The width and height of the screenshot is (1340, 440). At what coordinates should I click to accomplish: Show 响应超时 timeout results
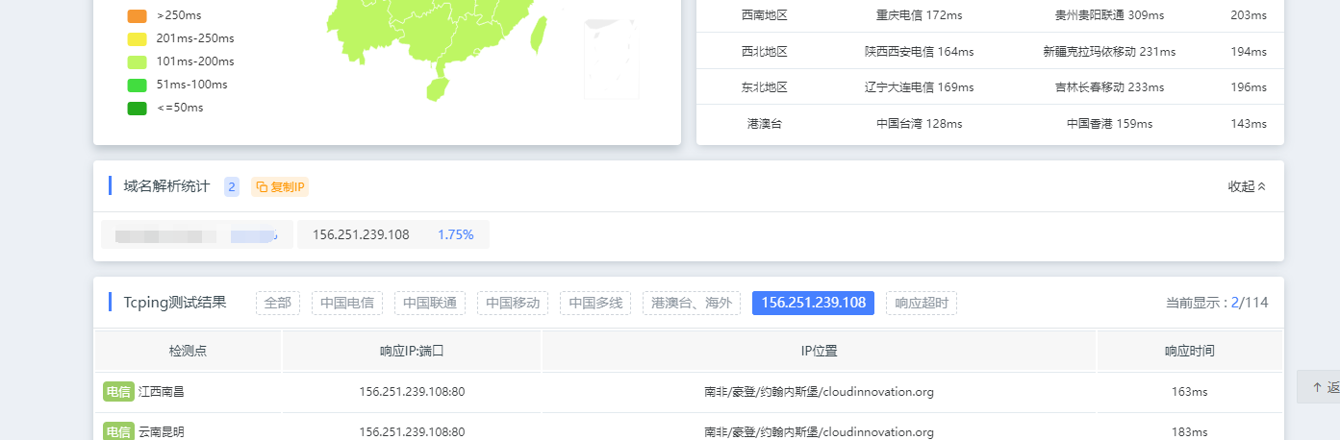(921, 303)
